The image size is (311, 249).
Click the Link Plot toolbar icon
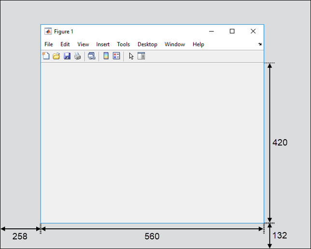[x=92, y=56]
